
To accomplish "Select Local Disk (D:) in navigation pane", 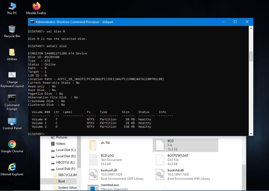I will pos(66,156).
